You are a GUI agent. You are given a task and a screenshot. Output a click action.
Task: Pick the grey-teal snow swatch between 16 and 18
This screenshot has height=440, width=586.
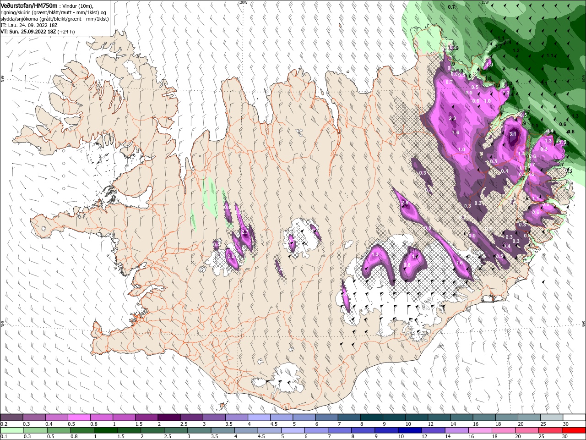coord(484,417)
